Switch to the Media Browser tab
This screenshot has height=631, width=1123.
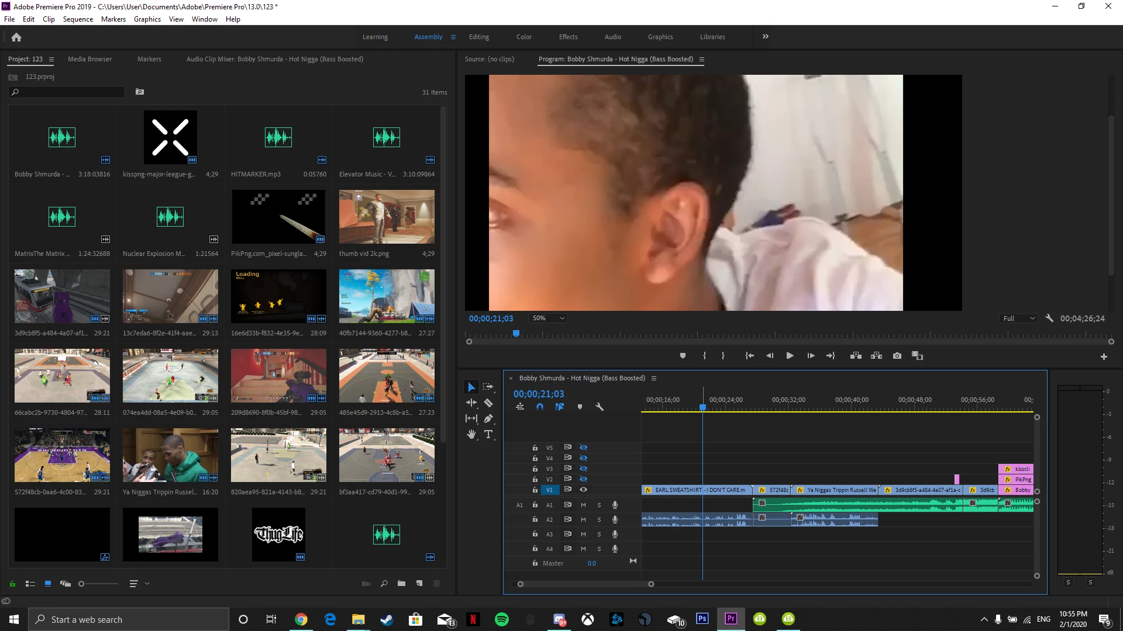(89, 59)
